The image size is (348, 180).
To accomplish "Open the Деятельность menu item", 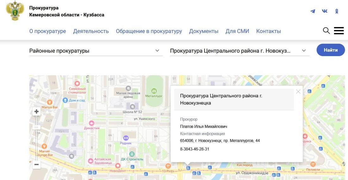I will click(91, 31).
